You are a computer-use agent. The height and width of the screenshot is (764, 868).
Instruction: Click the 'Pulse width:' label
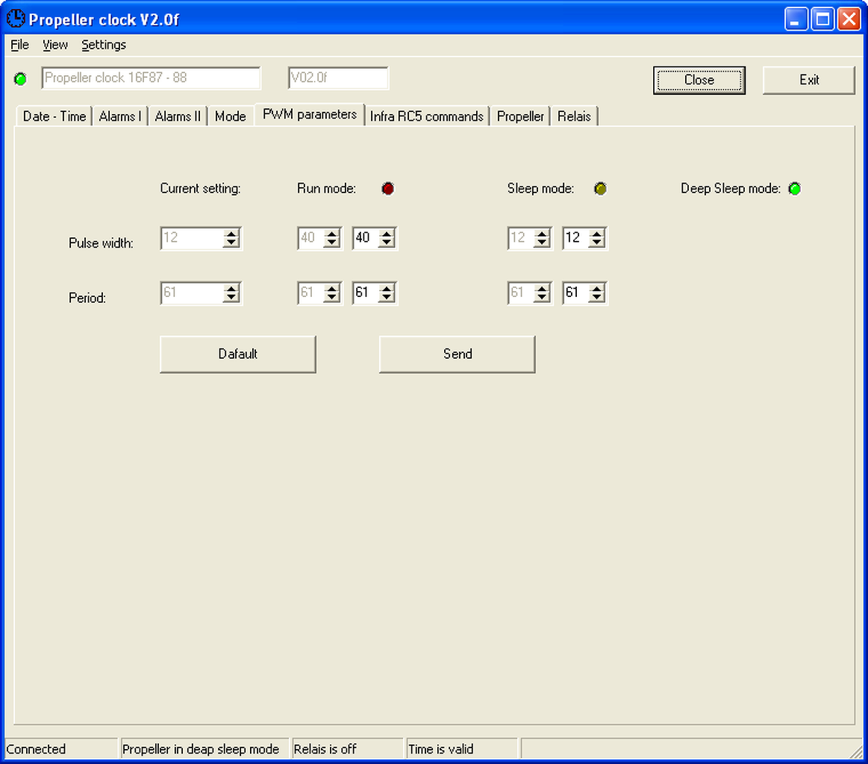click(101, 243)
